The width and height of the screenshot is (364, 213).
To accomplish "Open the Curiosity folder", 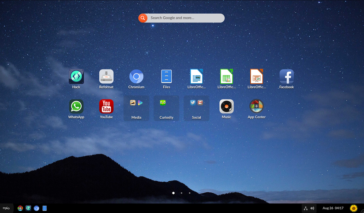I will (166, 108).
